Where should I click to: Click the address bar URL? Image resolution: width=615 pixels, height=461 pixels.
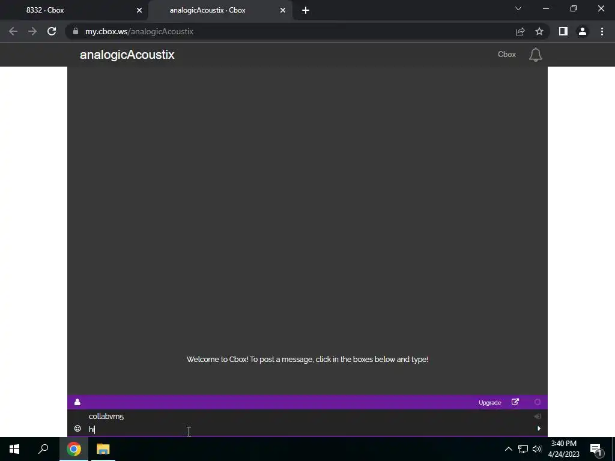[x=139, y=31]
